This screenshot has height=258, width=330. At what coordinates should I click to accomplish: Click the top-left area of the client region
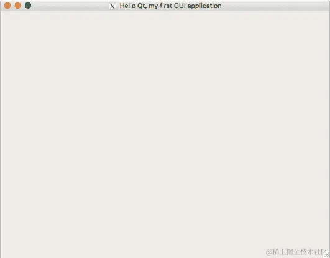click(12, 21)
